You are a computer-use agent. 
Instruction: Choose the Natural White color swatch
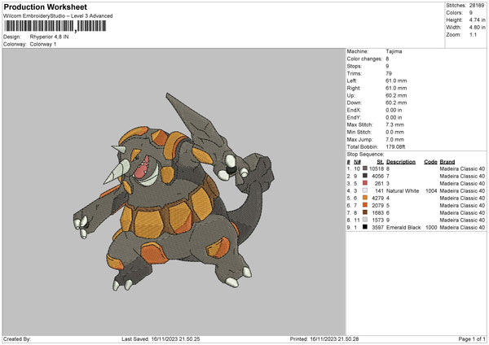point(366,190)
